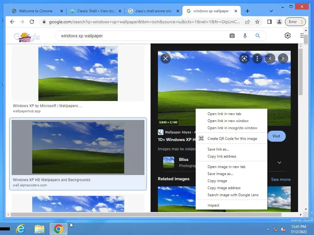314x235 pixels.
Task: Click the address bar URL
Action: coord(144,22)
